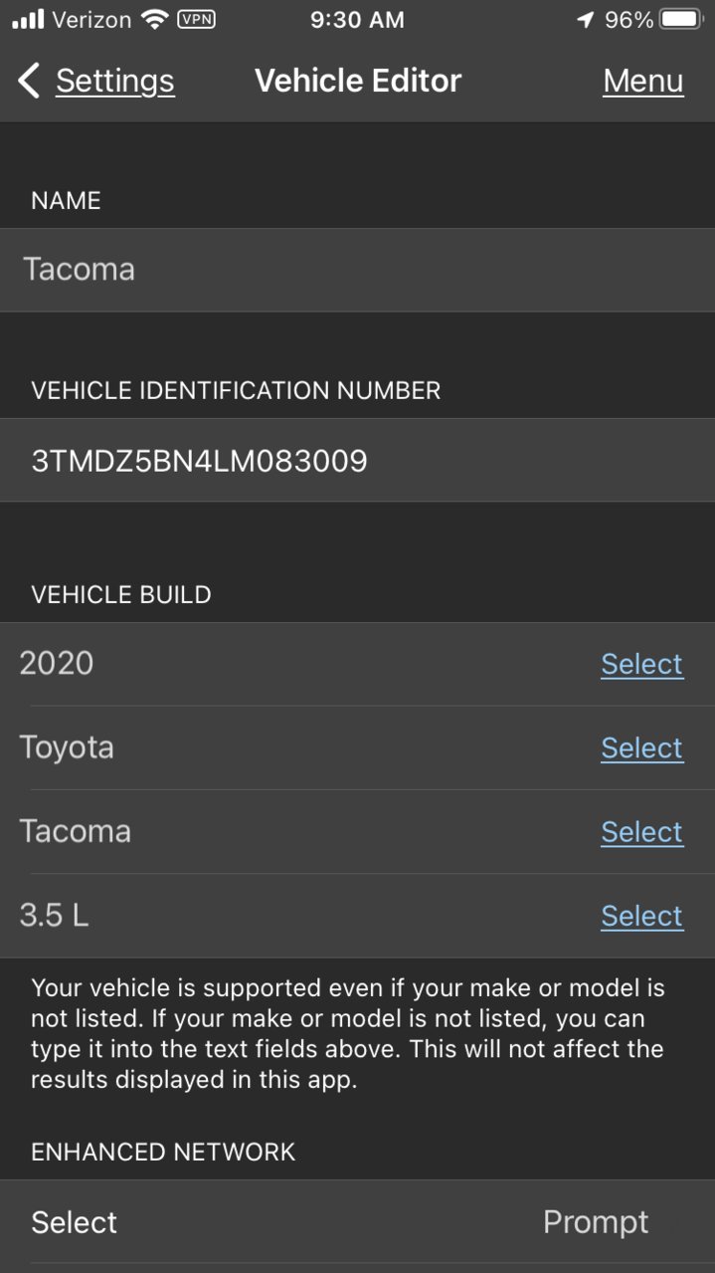Viewport: 715px width, 1273px height.
Task: Go back to Settings
Action: coord(114,81)
